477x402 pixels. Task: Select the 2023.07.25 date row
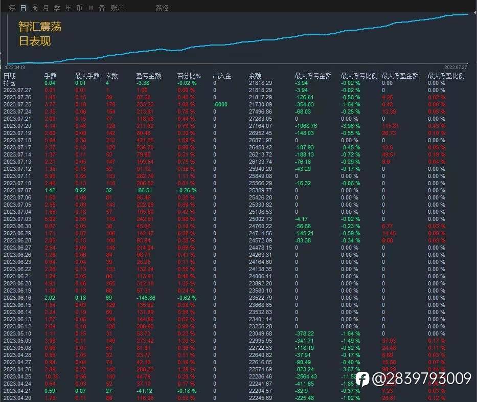point(17,104)
